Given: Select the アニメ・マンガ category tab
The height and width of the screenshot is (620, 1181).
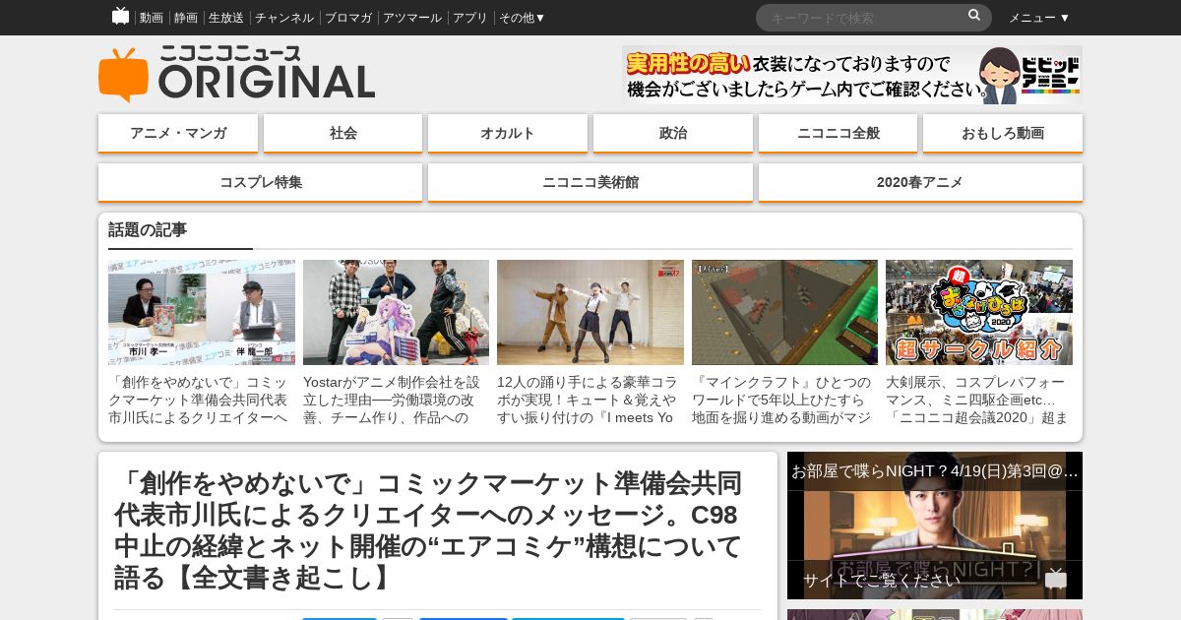Looking at the screenshot, I should (x=178, y=133).
